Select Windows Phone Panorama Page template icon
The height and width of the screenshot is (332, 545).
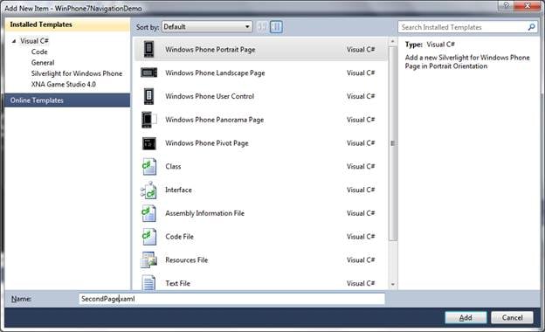149,120
